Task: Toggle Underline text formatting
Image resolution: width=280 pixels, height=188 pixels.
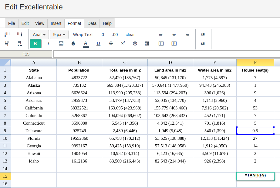Action: pos(98,44)
